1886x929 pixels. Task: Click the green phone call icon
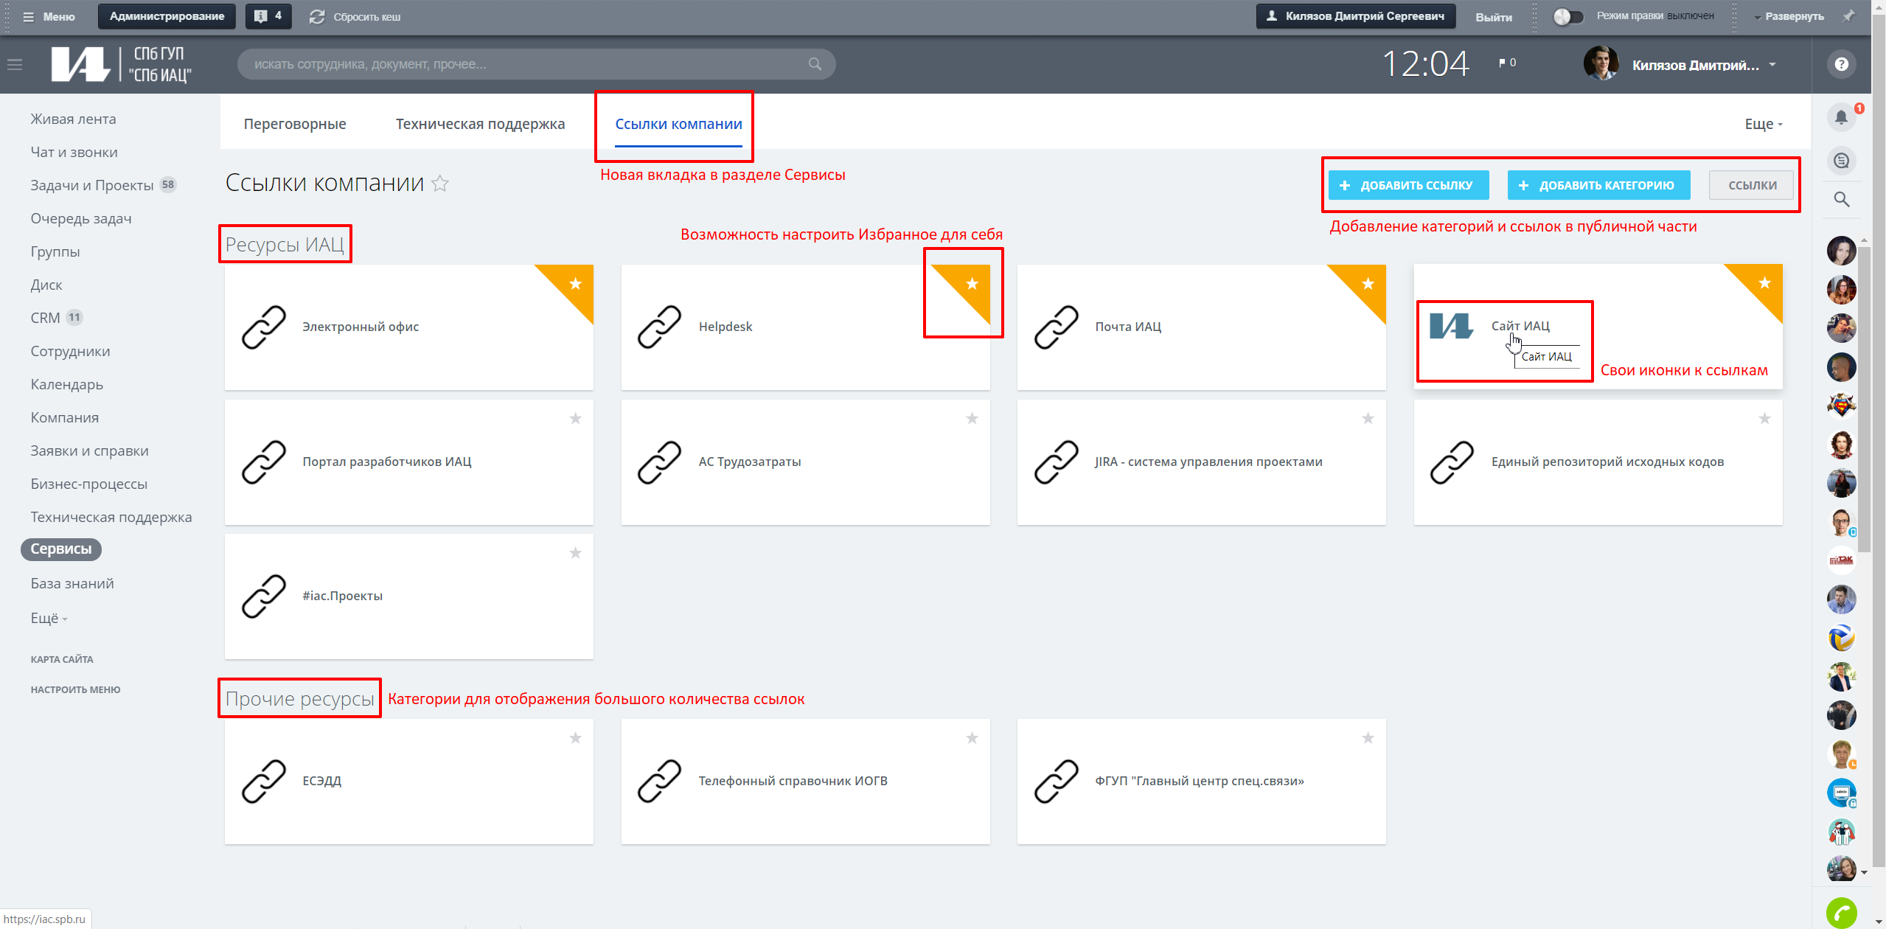coord(1841,913)
